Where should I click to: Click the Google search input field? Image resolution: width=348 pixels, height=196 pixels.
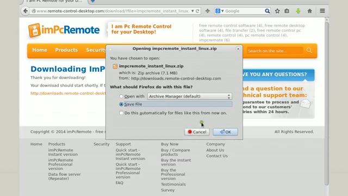point(244,11)
